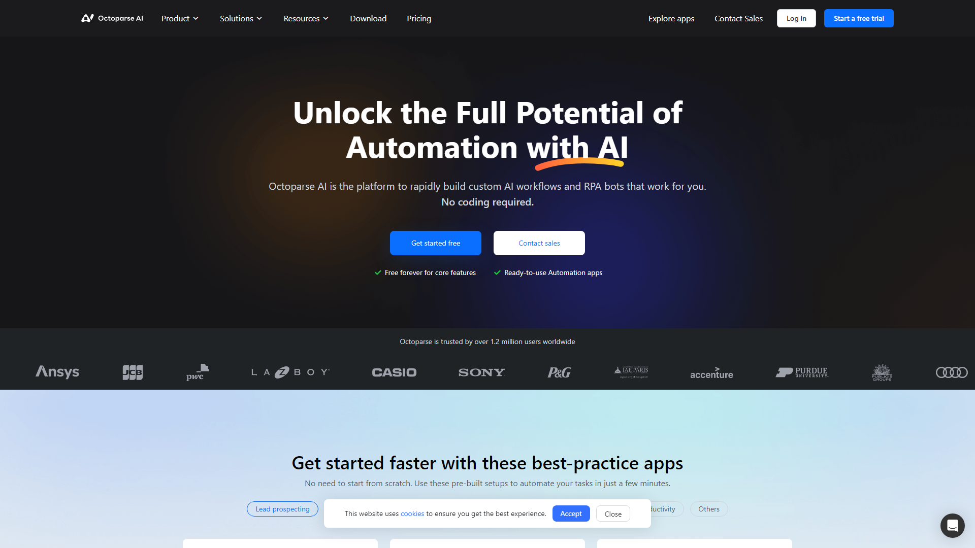Screen dimensions: 975x548
Task: Click the Sony company logo icon
Action: [x=481, y=371]
